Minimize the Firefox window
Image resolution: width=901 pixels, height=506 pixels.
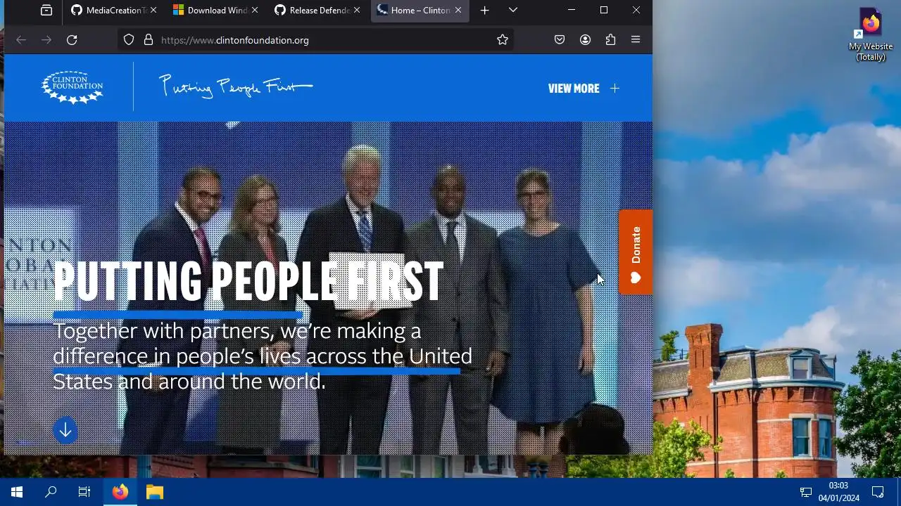(572, 11)
